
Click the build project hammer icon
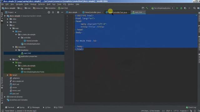147,8
